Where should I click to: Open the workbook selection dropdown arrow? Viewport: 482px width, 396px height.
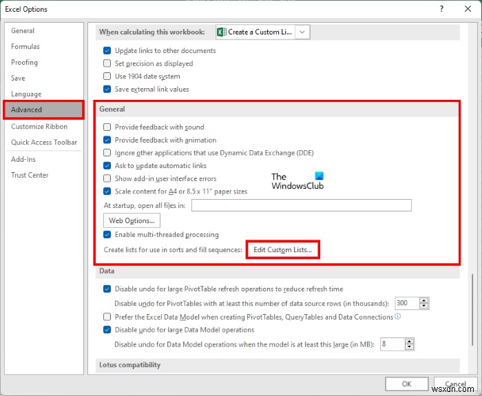pos(302,32)
